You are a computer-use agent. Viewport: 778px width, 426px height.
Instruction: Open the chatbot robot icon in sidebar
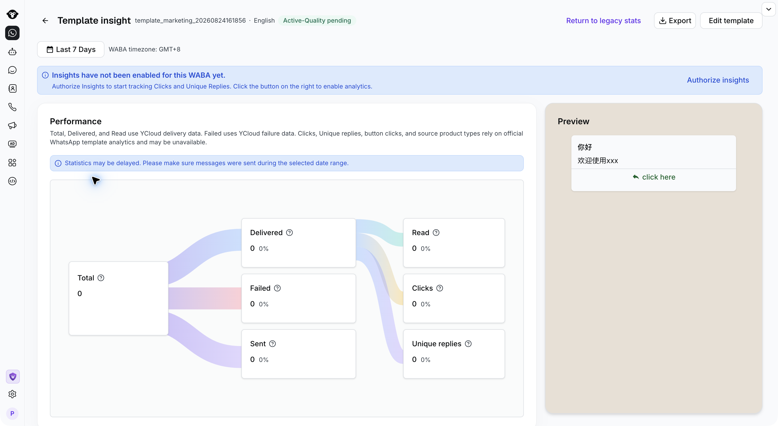(12, 52)
